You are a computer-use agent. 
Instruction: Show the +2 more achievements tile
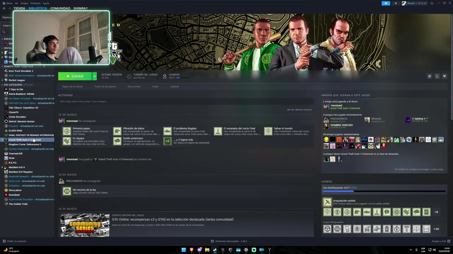pos(167,141)
